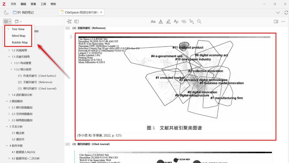Click the sync refresh icon
The height and width of the screenshot is (163, 289).
pos(286,13)
